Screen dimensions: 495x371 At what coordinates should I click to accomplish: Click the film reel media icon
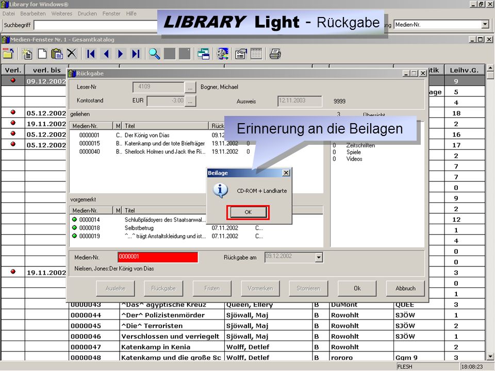coord(223,54)
